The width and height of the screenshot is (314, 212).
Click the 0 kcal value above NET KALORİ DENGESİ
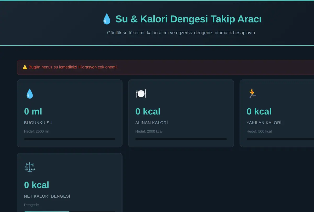click(37, 185)
